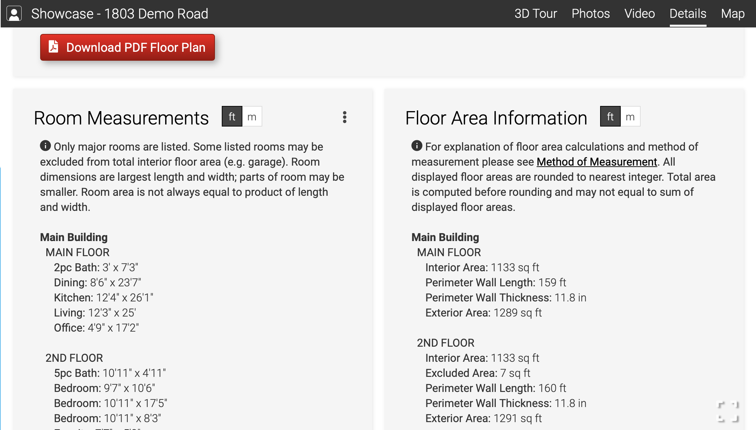Click the Room Measurements info icon
The height and width of the screenshot is (430, 756).
coord(45,146)
